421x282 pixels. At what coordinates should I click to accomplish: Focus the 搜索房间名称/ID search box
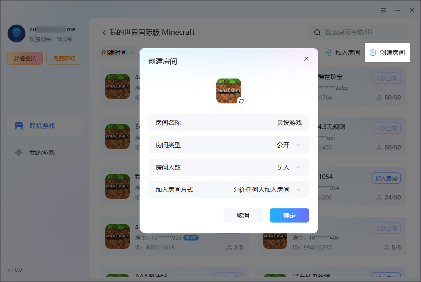[x=358, y=32]
